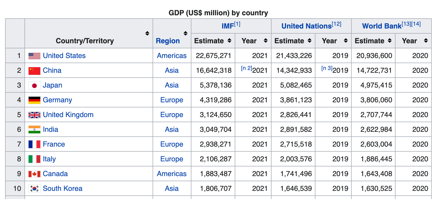Click the France flag icon
This screenshot has width=444, height=199.
click(x=34, y=144)
